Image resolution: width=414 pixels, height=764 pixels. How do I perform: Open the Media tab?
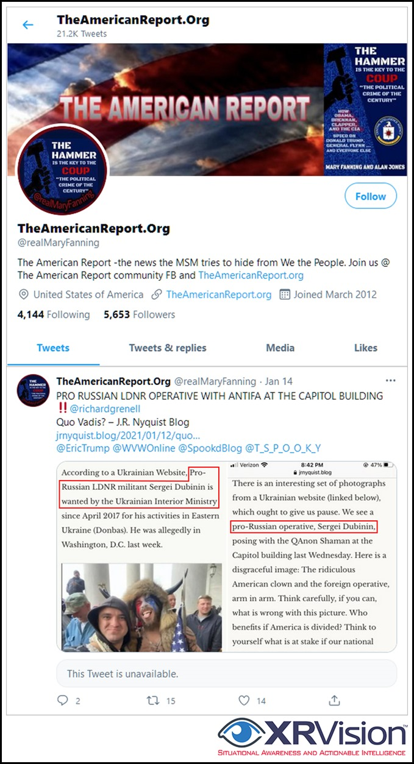point(280,348)
